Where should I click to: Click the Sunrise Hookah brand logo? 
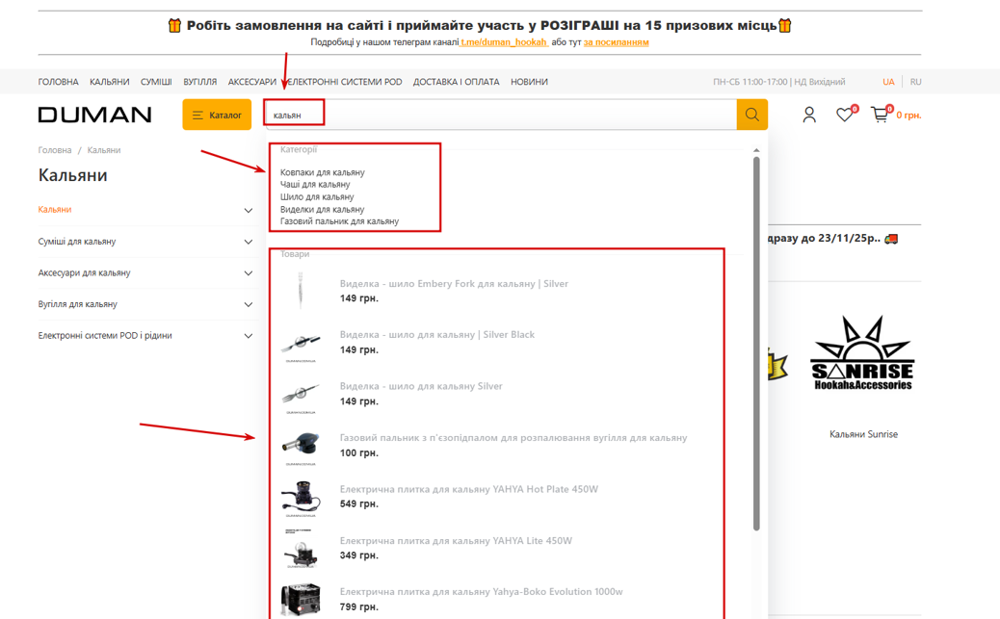click(863, 352)
